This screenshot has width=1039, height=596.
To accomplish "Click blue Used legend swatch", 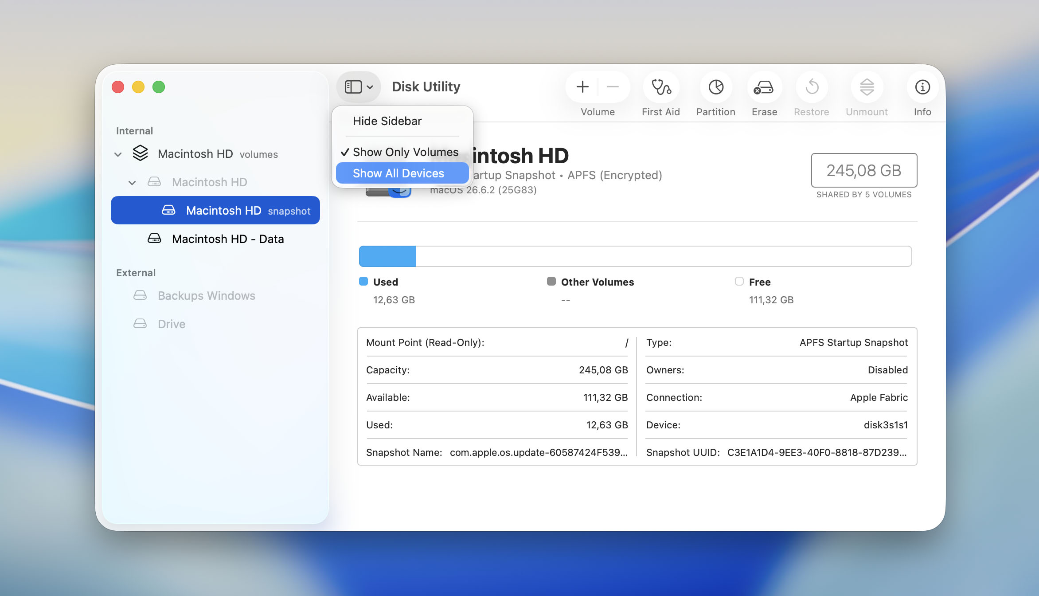I will (363, 281).
